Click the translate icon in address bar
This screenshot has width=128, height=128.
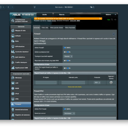coord(91,7)
